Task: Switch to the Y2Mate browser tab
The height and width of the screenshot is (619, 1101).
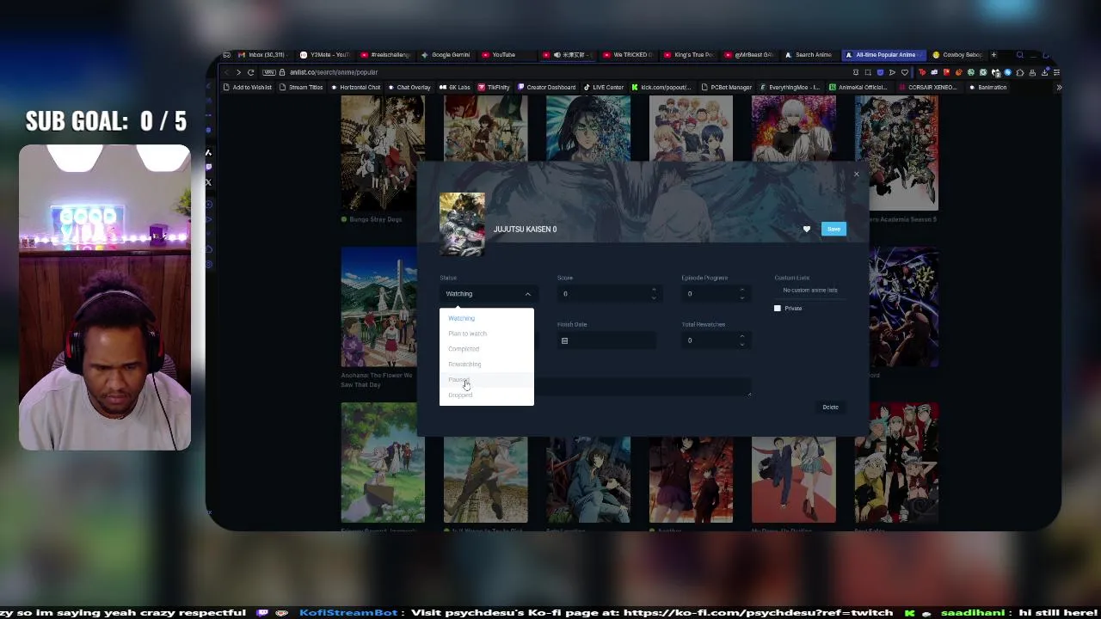Action: (324, 55)
